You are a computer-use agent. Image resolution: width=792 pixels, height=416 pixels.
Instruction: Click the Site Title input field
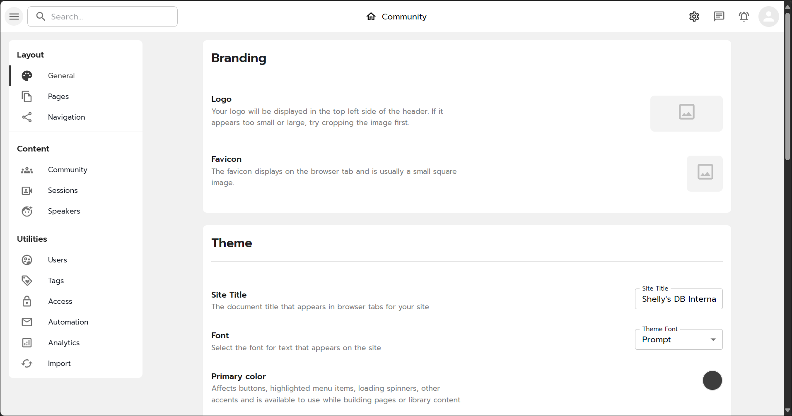click(x=679, y=299)
